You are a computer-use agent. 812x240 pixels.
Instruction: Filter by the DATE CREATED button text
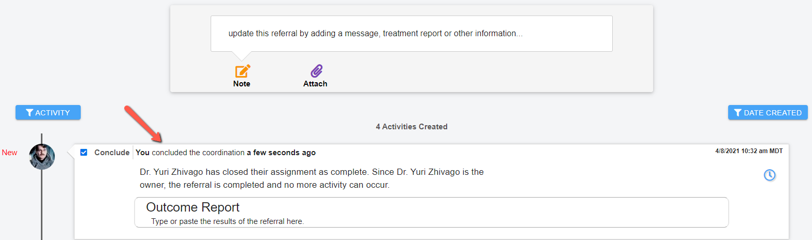(x=773, y=113)
